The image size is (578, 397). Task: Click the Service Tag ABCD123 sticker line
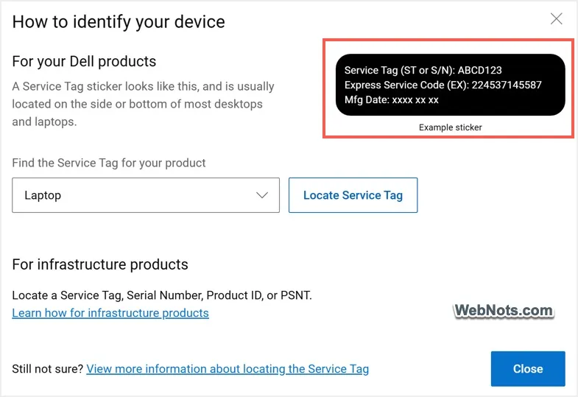pyautogui.click(x=423, y=70)
